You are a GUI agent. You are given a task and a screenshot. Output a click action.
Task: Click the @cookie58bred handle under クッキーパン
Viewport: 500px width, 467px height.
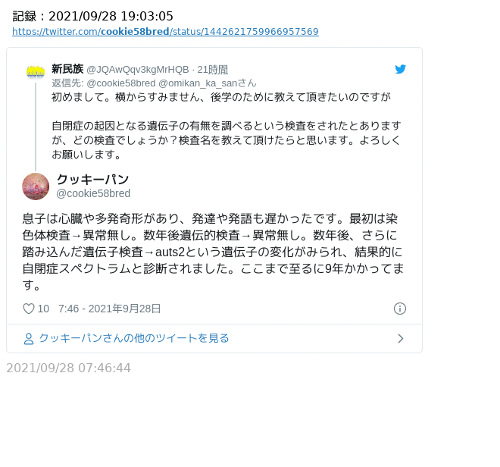(x=93, y=193)
